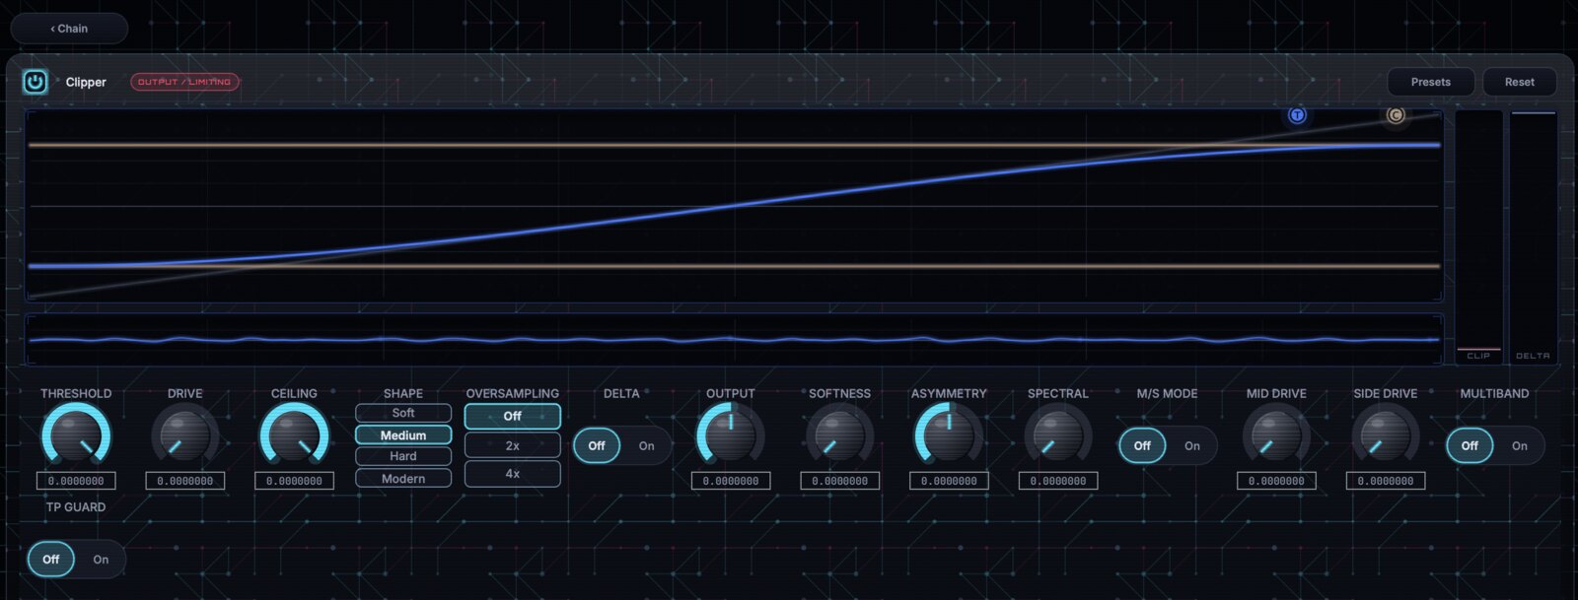Click the Mid Drive value field
This screenshot has height=600, width=1578.
[x=1276, y=481]
